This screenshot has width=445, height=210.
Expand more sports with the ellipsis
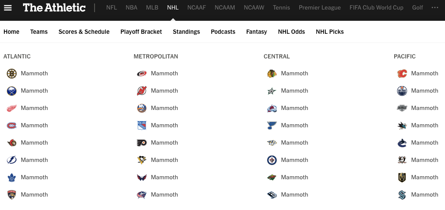[435, 8]
